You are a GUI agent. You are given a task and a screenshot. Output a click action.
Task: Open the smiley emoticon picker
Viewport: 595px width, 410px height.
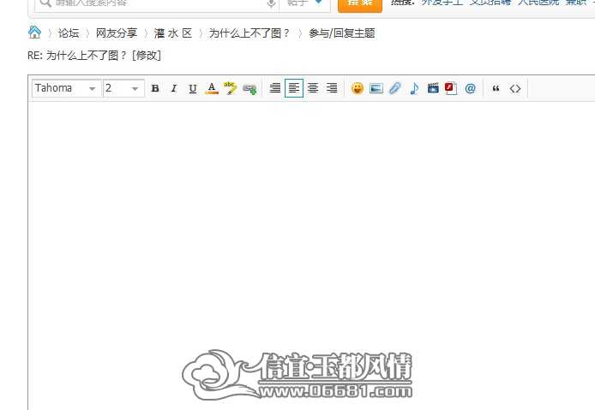[x=358, y=88]
